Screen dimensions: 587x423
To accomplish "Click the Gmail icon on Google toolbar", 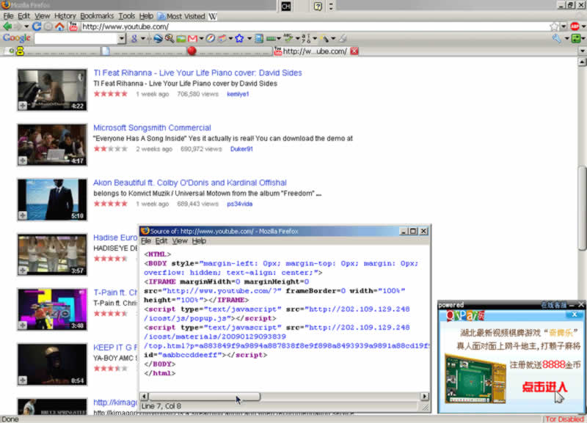I will 192,38.
